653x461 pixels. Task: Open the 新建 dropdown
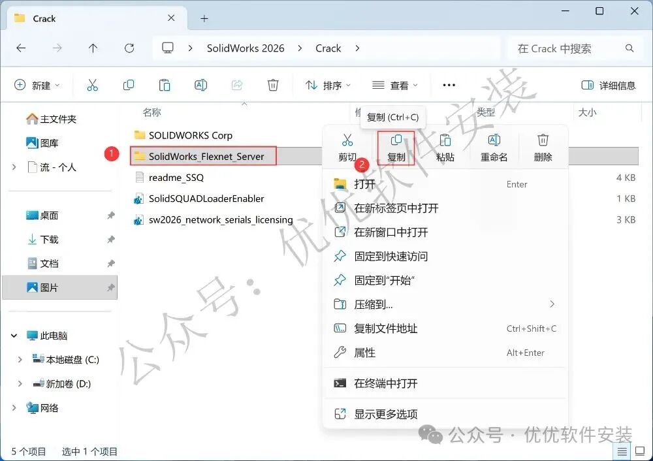pyautogui.click(x=37, y=86)
